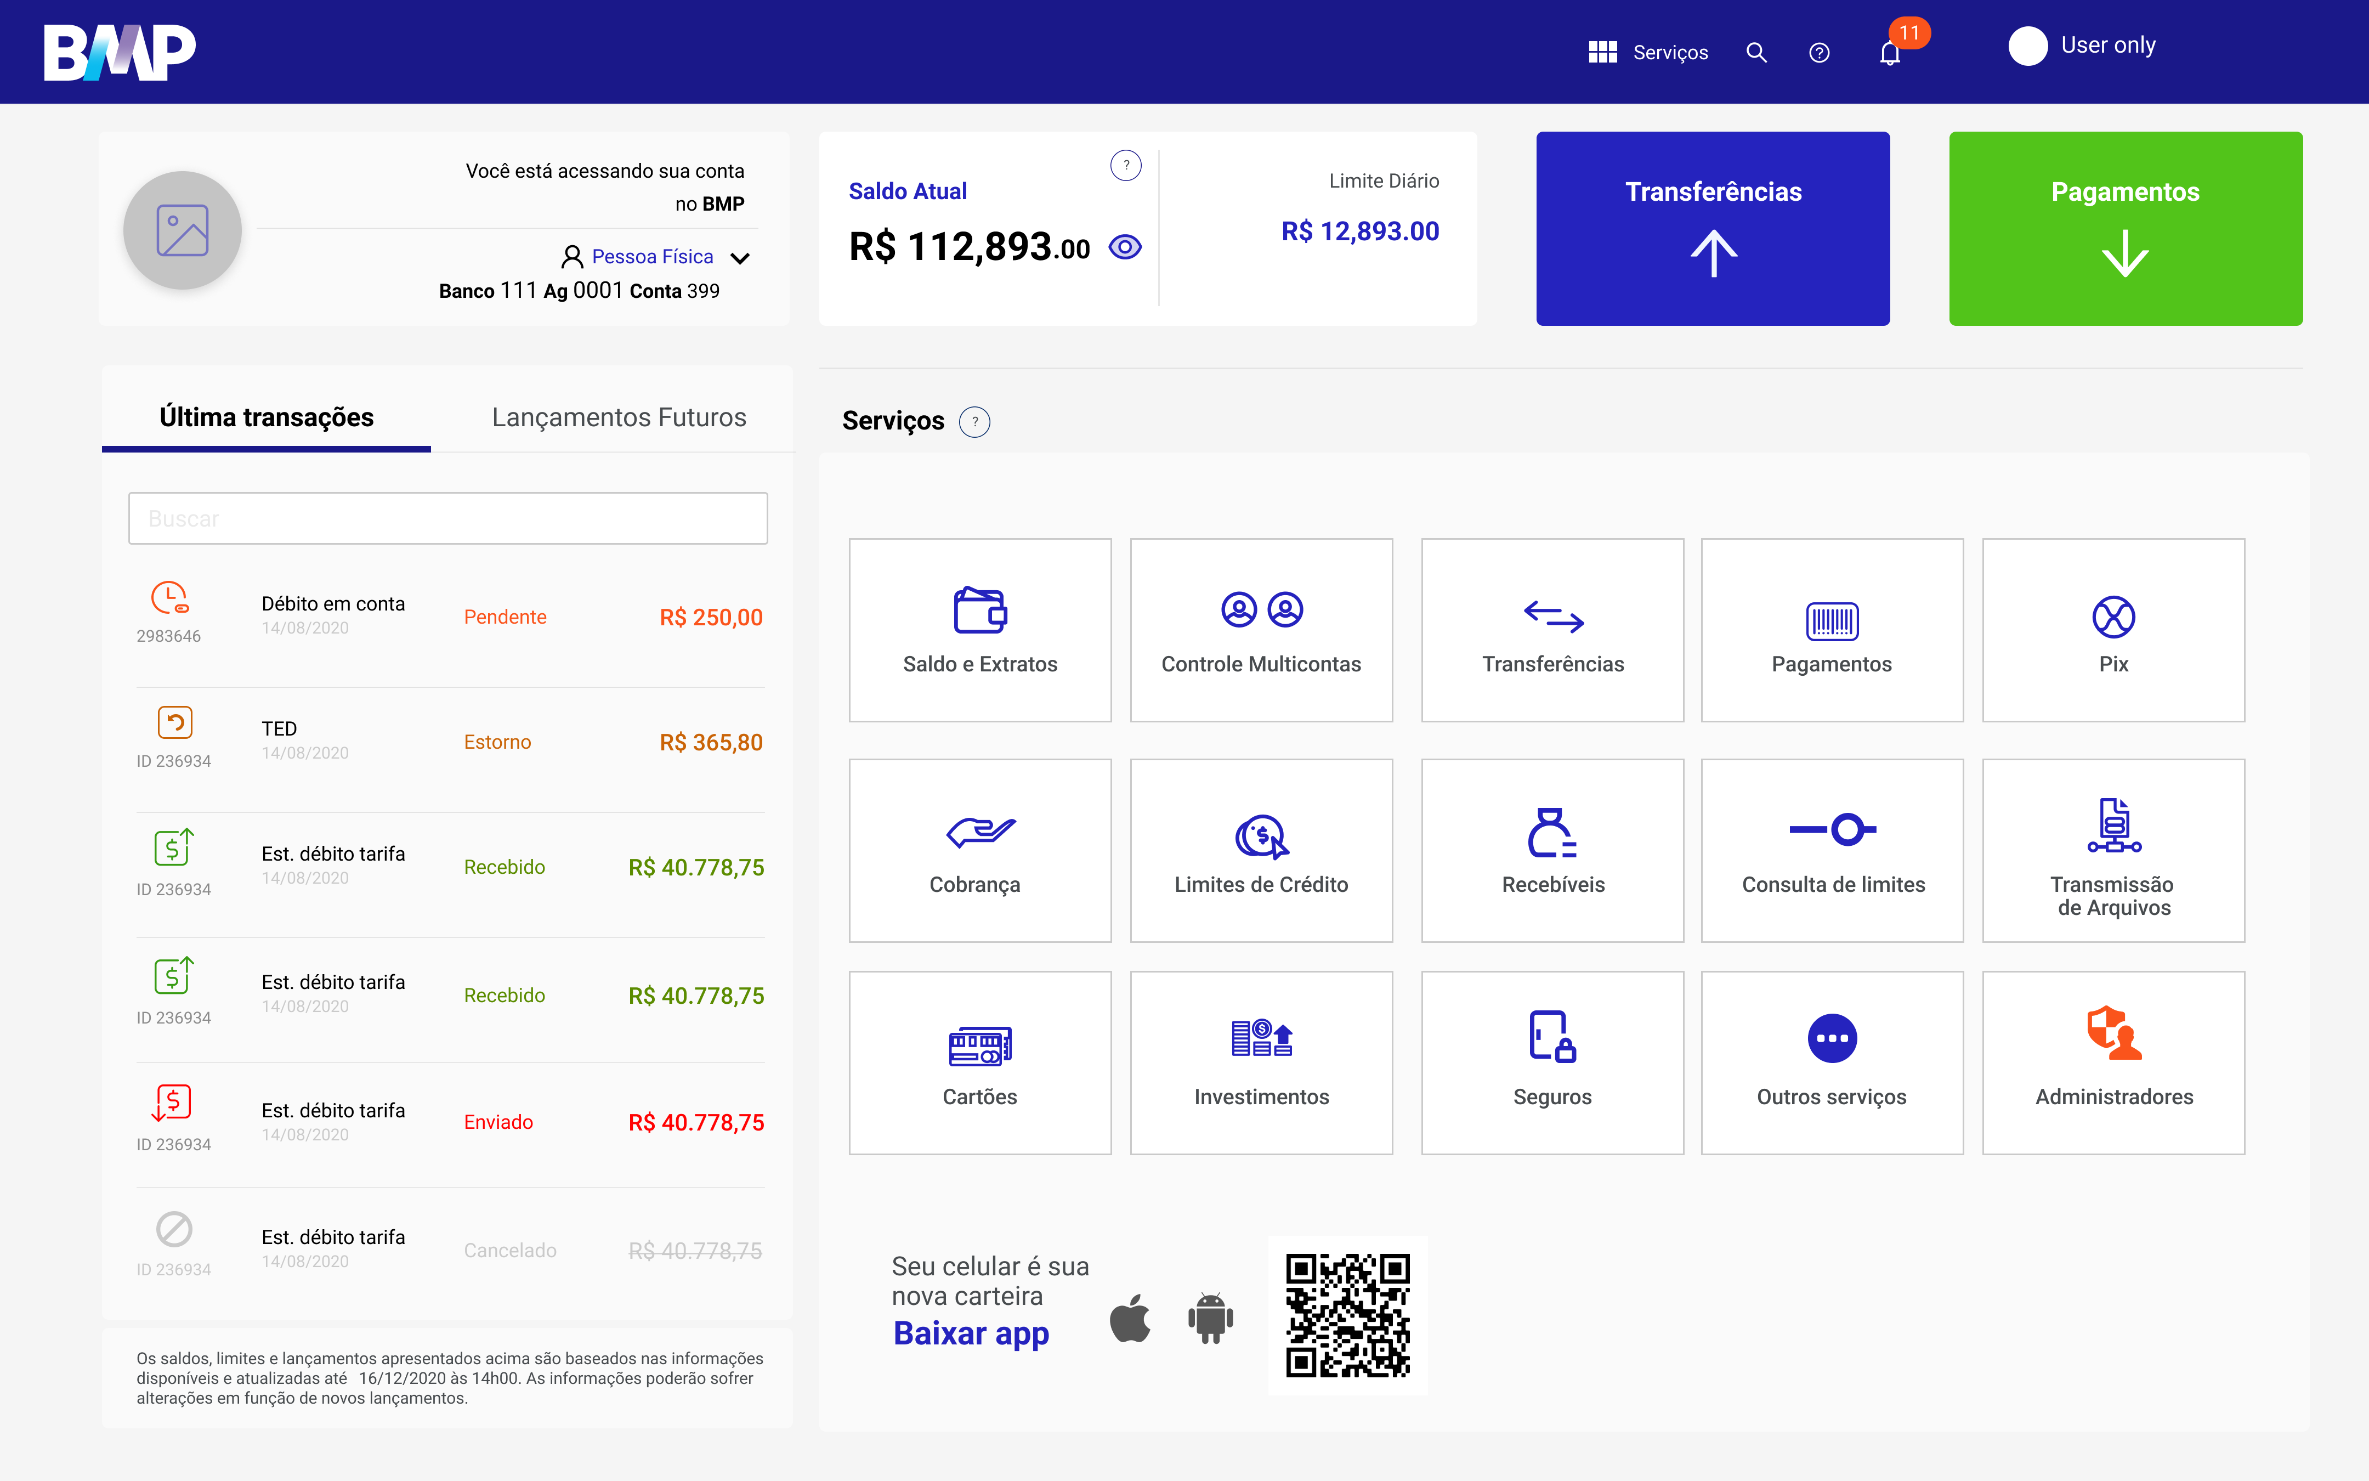Click inside the Buscar search field
This screenshot has width=2369, height=1481.
pyautogui.click(x=447, y=518)
